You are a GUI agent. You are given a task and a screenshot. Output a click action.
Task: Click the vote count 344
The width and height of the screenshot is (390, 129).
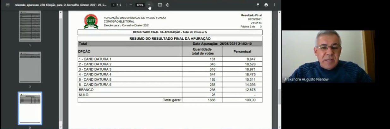pos(212,74)
